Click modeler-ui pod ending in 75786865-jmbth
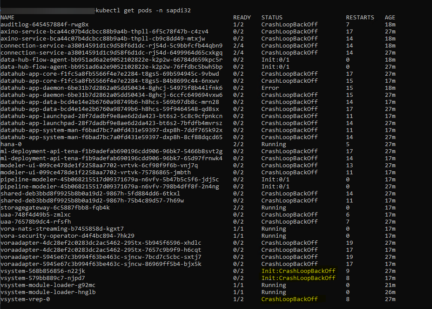This screenshot has height=309, width=432. pyautogui.click(x=96, y=173)
